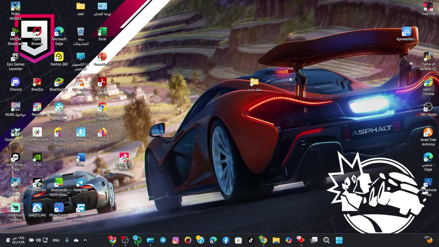Image resolution: width=439 pixels, height=247 pixels.
Task: Select the Epic Games Launcher icon
Action: click(x=15, y=61)
